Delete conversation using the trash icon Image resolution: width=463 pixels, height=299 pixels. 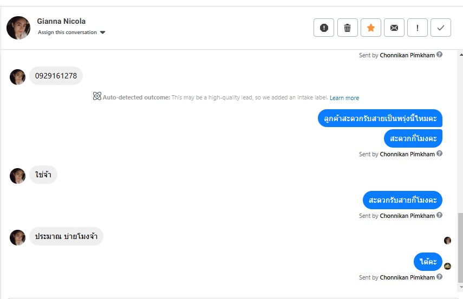[348, 28]
